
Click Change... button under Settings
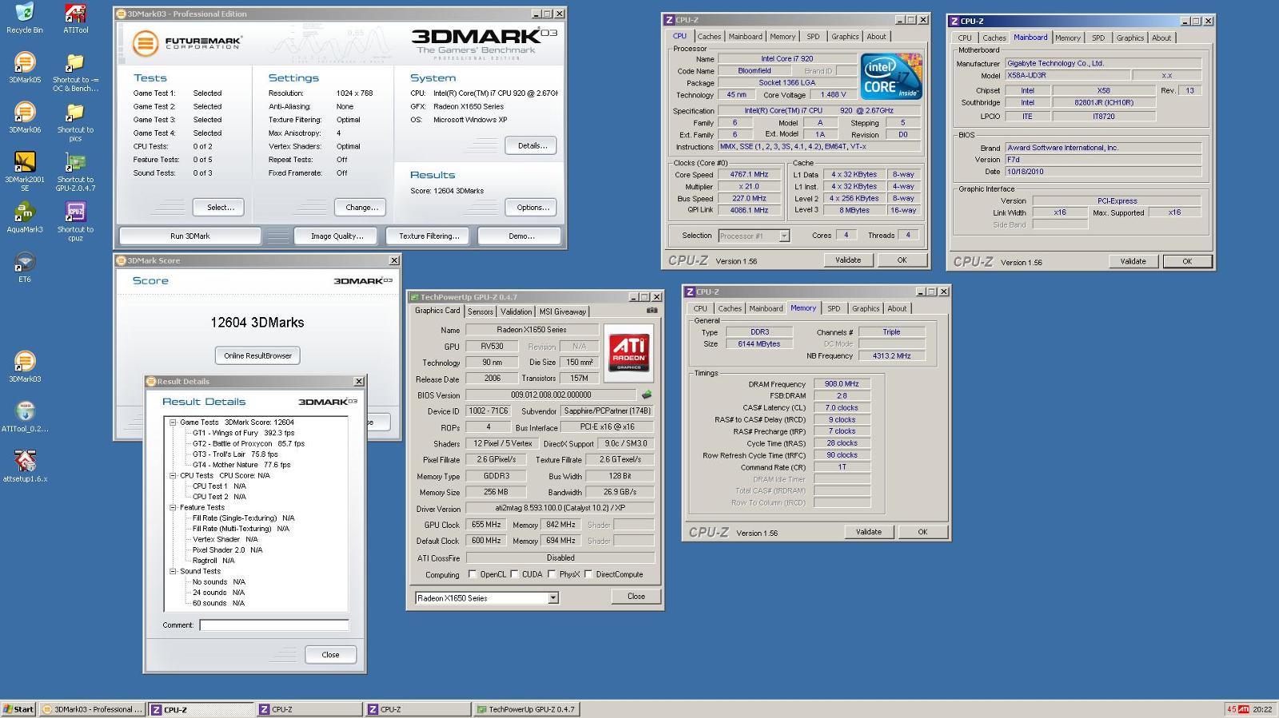361,208
